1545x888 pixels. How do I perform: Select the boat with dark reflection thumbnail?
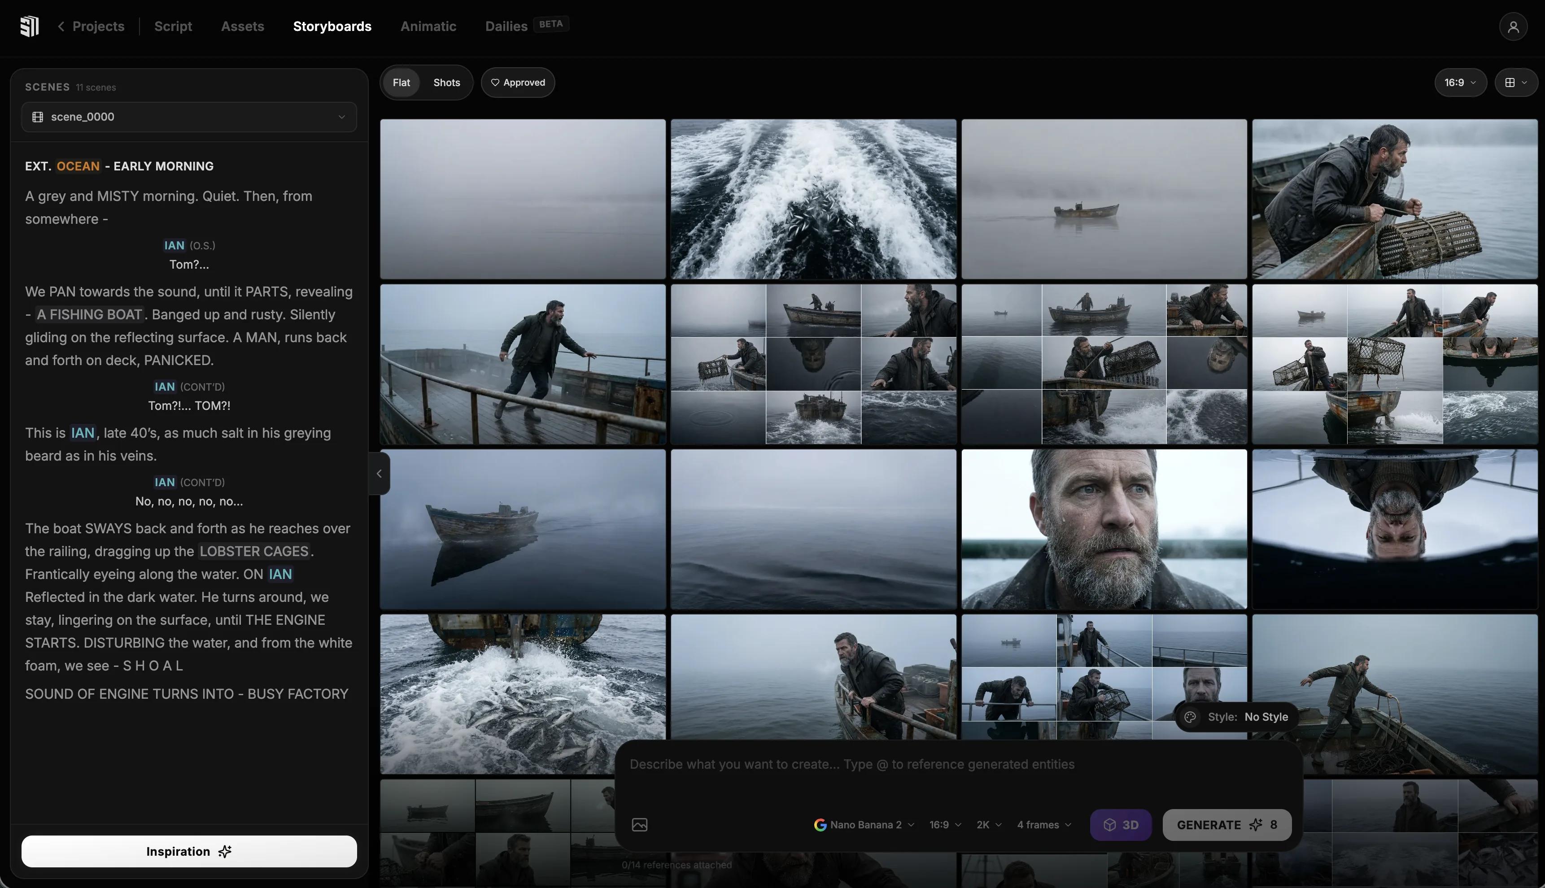click(523, 529)
